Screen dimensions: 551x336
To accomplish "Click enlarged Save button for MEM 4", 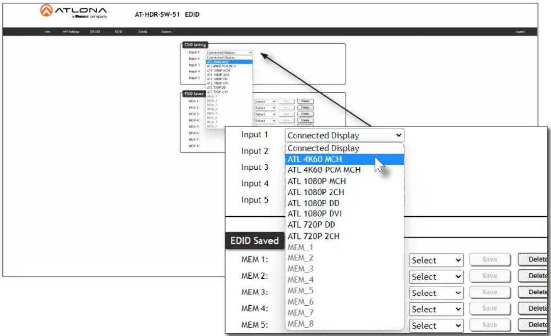I will 490,309.
